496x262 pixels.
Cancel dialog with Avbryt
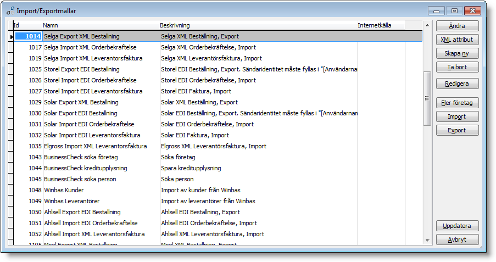[457, 239]
